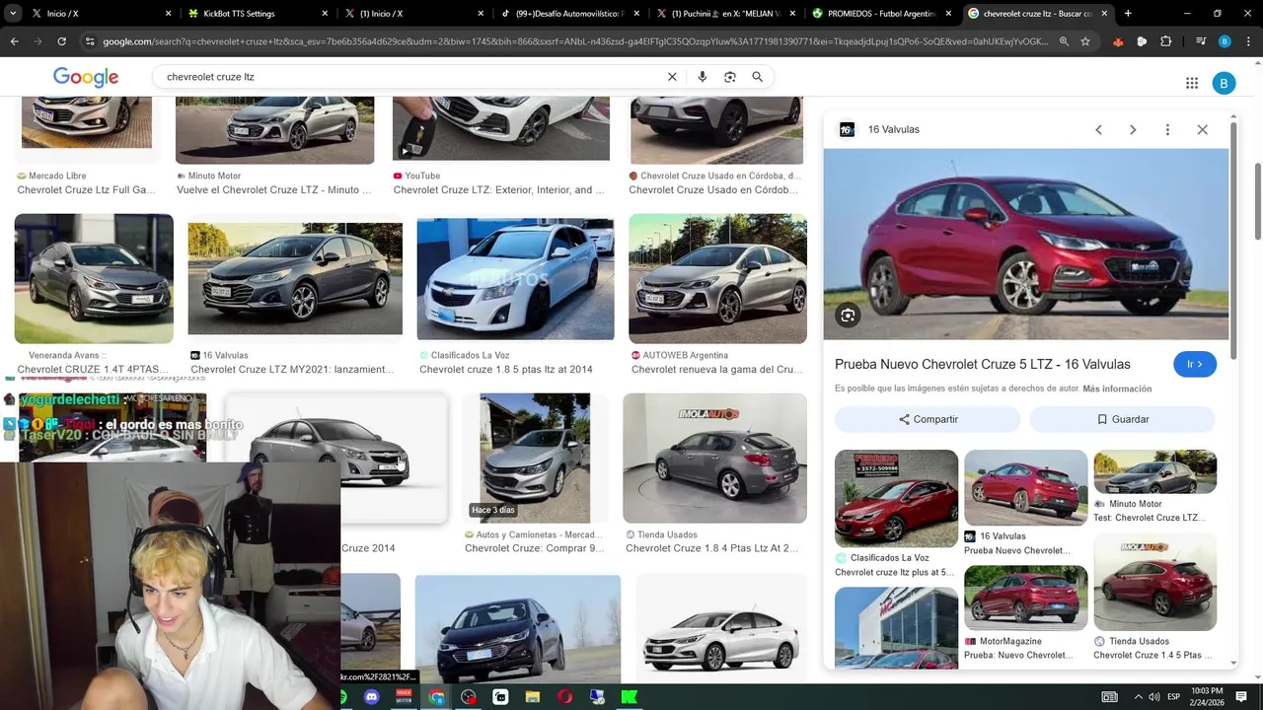The image size is (1263, 710).
Task: Open the Chevrolet Cruze LTZ MY2021 image
Action: click(295, 279)
